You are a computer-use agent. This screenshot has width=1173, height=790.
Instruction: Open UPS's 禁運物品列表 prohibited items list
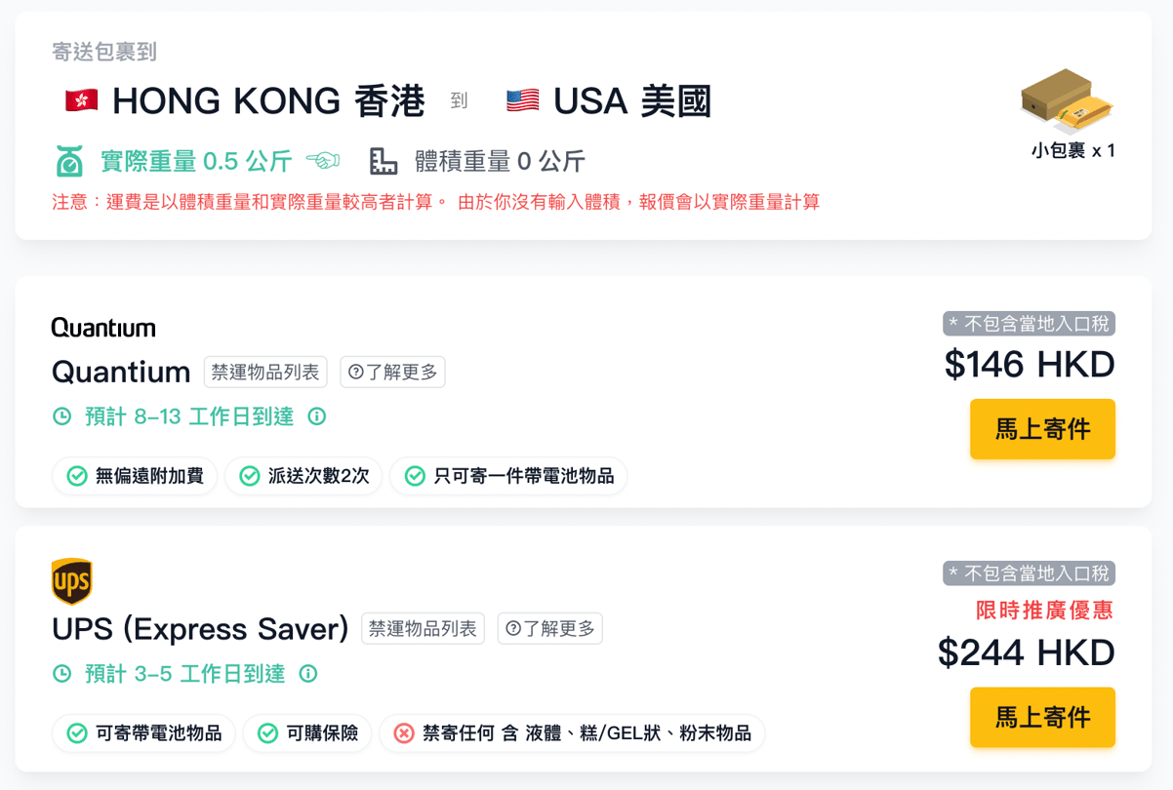[423, 629]
